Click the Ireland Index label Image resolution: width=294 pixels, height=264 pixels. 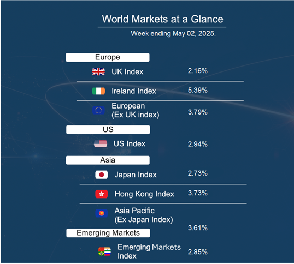pos(134,91)
